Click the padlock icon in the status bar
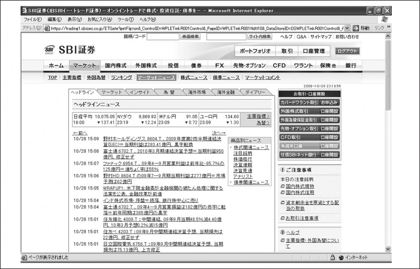 pos(332,258)
